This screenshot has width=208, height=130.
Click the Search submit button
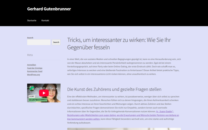tap(56, 42)
